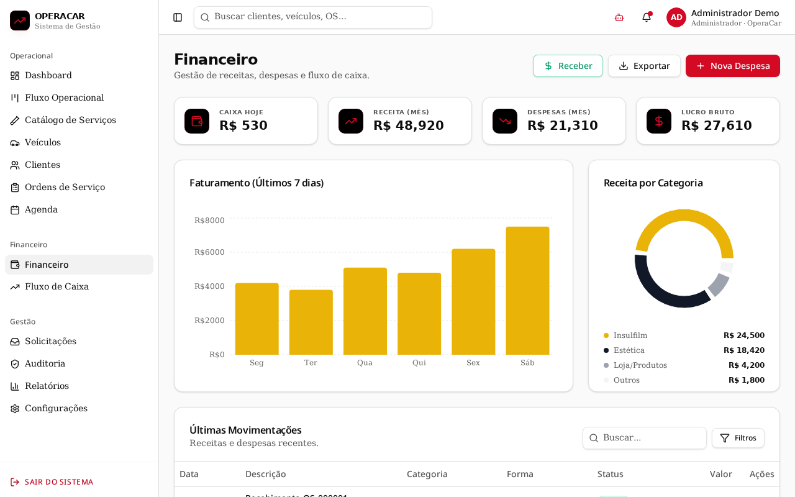This screenshot has width=795, height=497.
Task: Open Solicitações section
Action: 79,342
